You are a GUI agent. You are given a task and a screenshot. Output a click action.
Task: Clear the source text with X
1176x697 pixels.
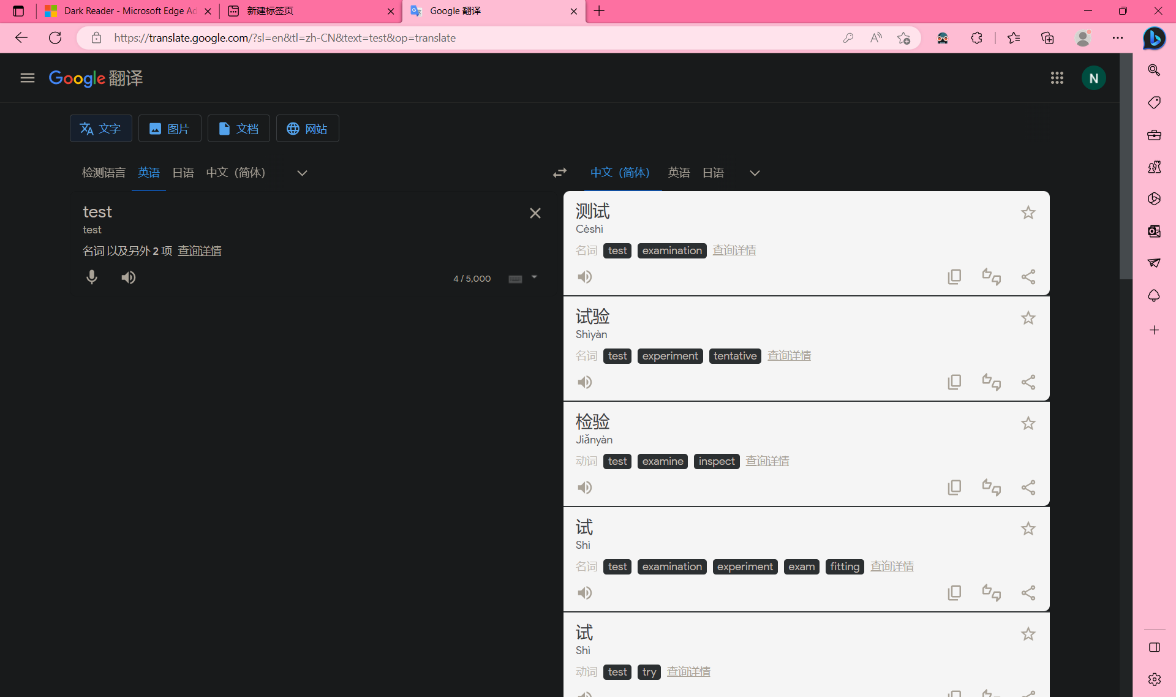coord(535,213)
